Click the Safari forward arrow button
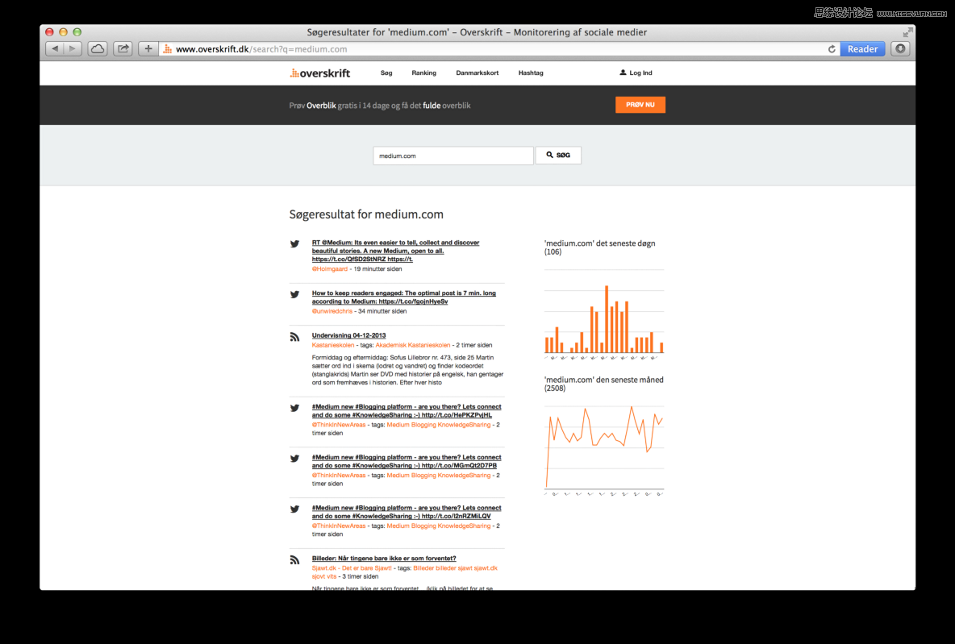Viewport: 955px width, 644px height. 73,48
